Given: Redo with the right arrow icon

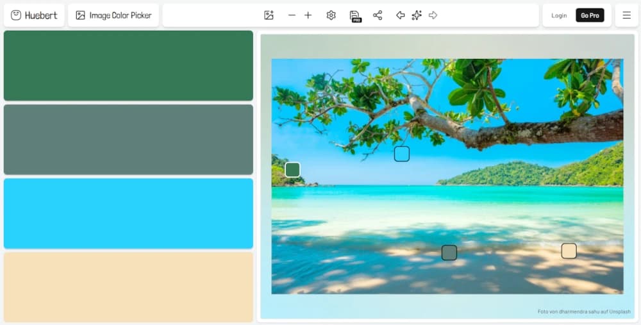Looking at the screenshot, I should 433,15.
